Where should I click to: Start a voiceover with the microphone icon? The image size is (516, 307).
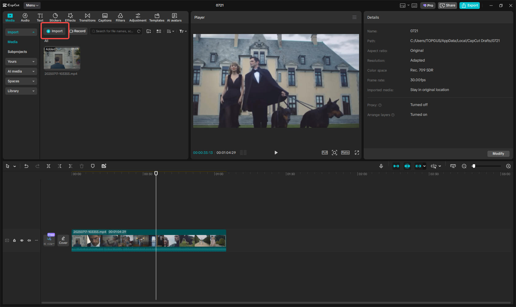(x=381, y=166)
